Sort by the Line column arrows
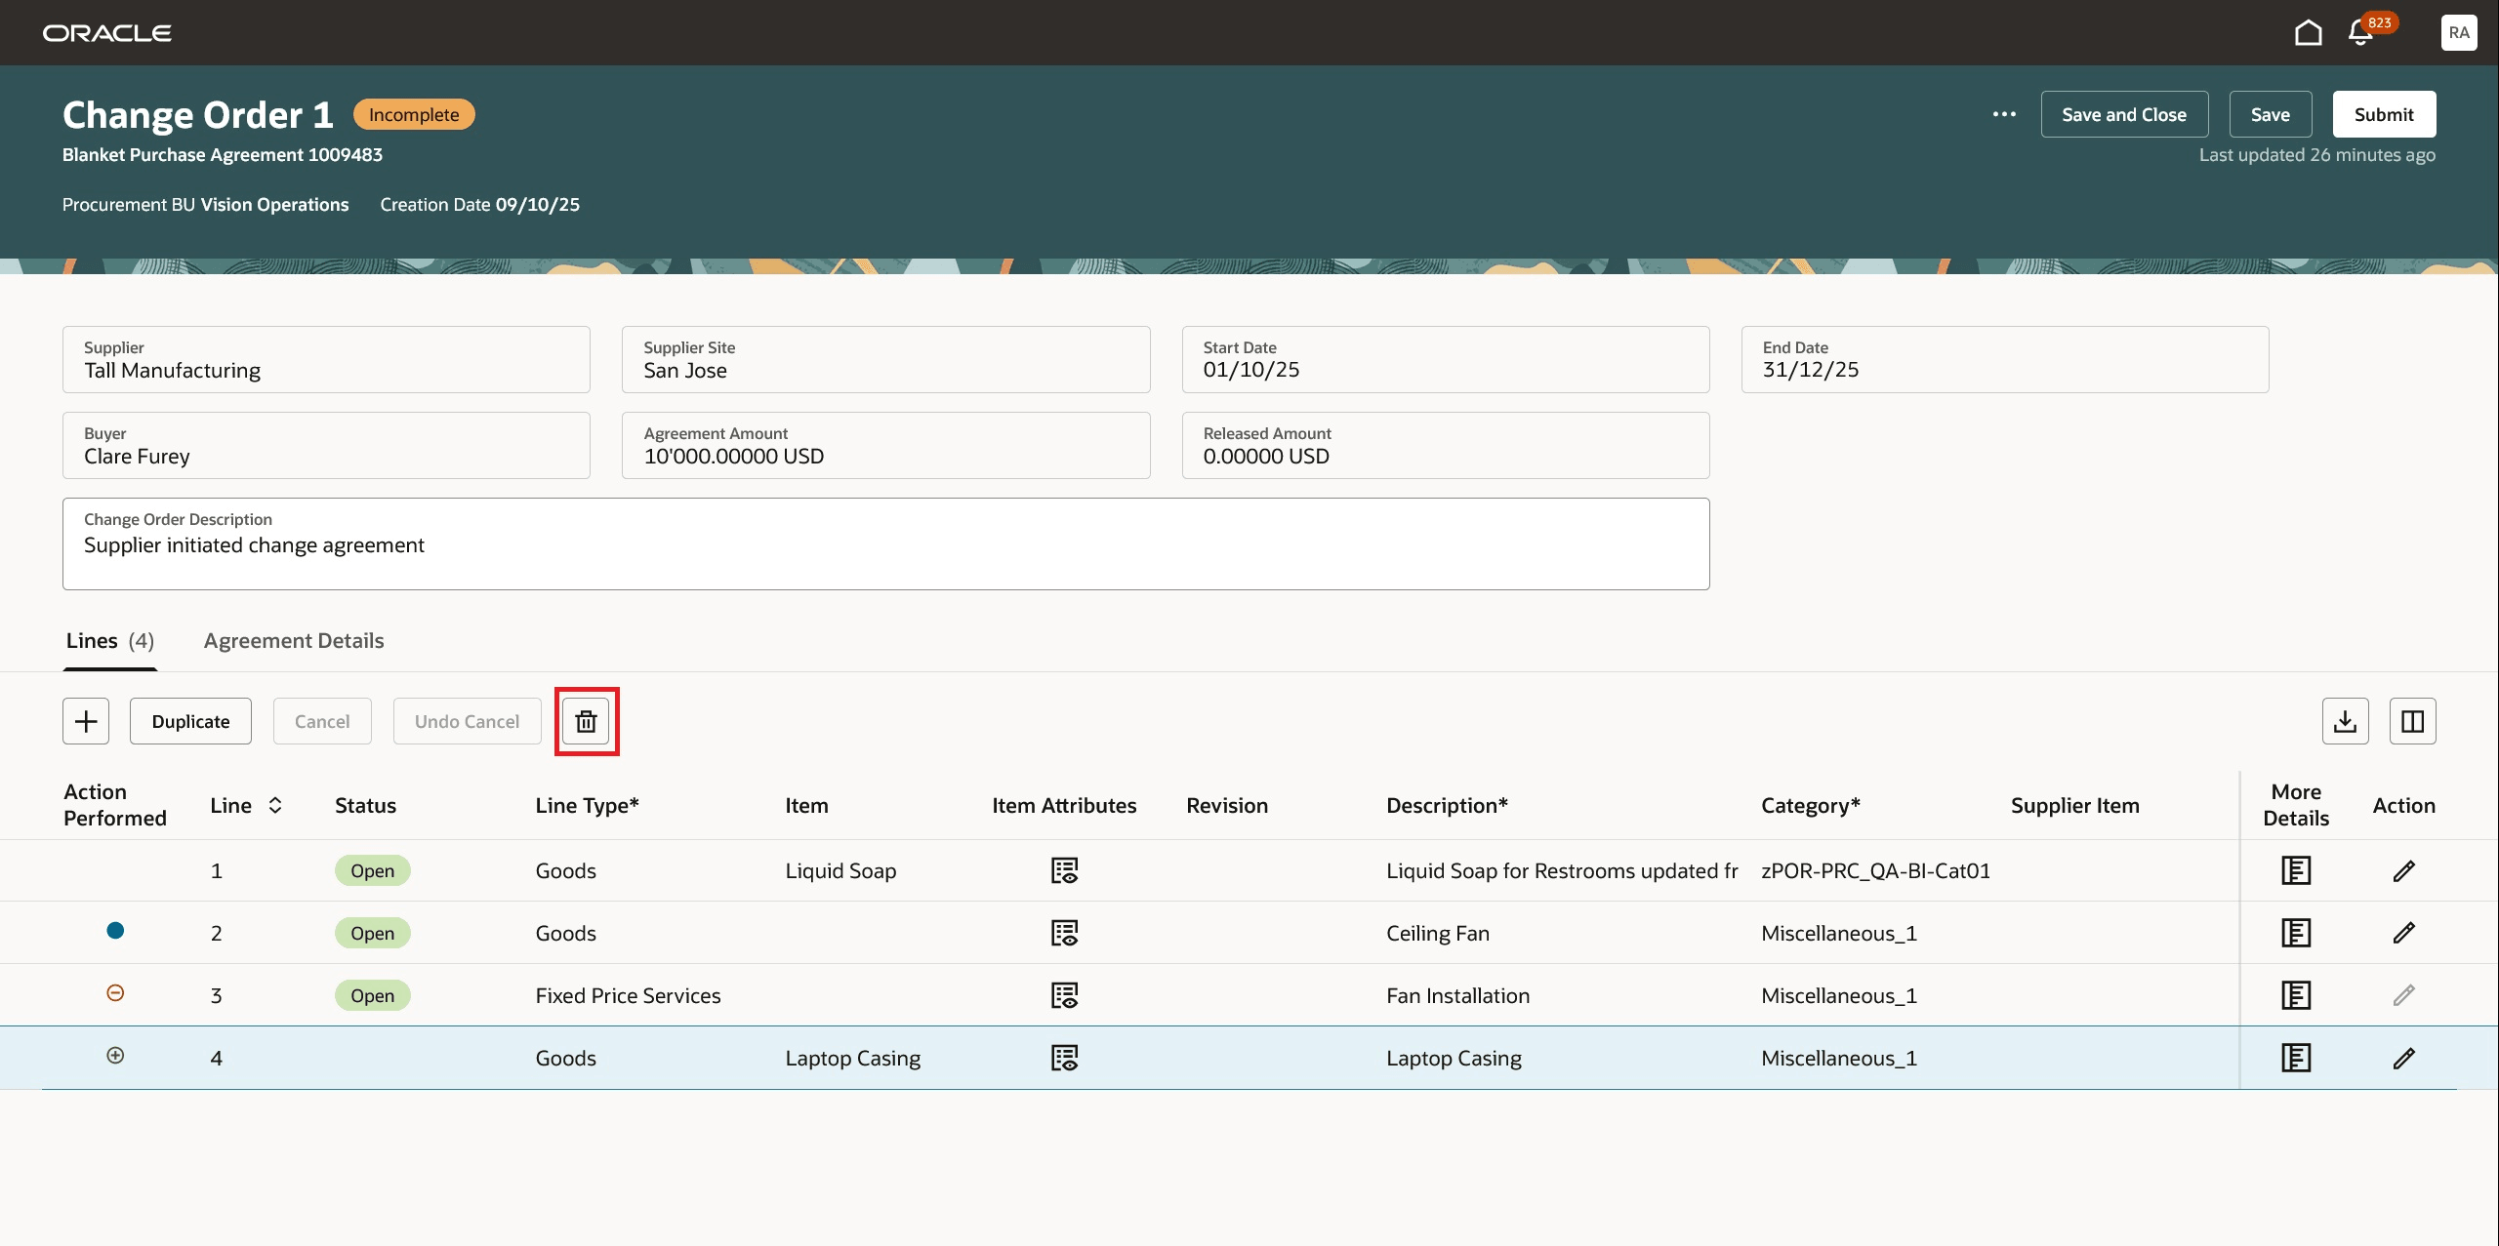The height and width of the screenshot is (1246, 2499). coord(275,805)
